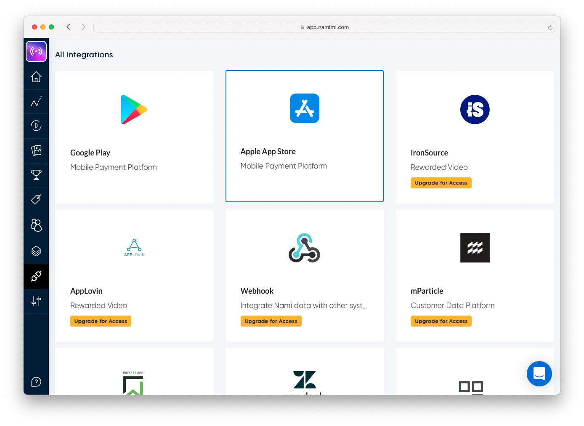Click the IronSource logo

click(475, 110)
